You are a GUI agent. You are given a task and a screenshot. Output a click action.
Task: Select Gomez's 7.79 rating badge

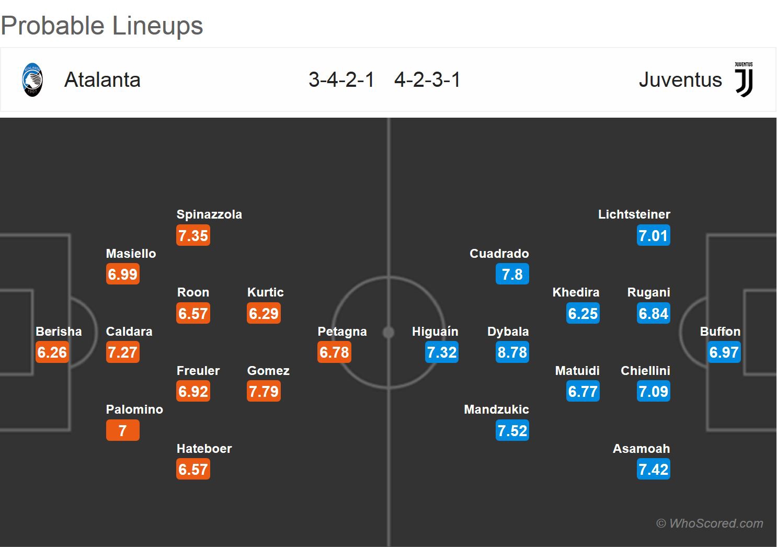point(264,392)
